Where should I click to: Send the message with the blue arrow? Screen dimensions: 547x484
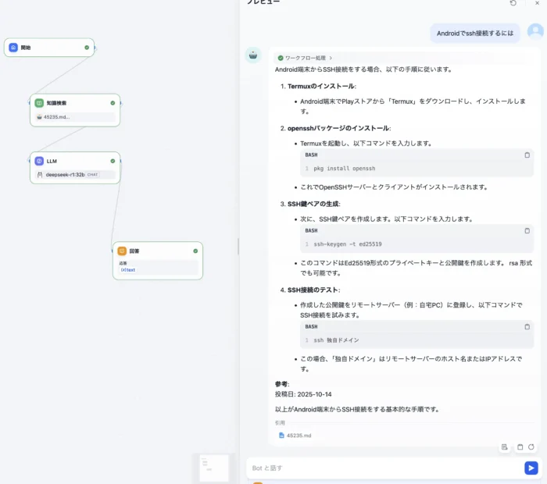[x=531, y=468]
